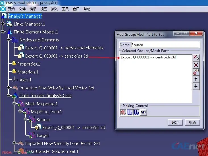Select the 'Target' tree label

tap(43, 136)
